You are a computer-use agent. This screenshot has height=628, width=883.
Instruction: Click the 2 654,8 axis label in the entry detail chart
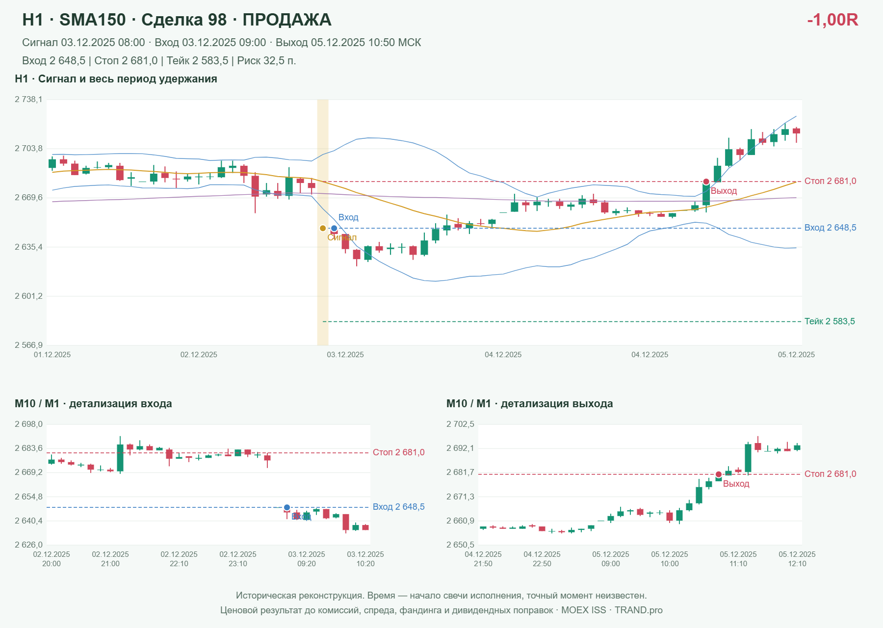[x=28, y=497]
